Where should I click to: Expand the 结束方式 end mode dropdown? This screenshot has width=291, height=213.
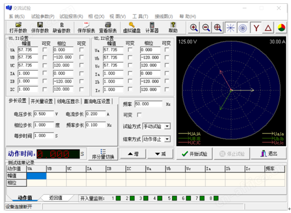(x=167, y=139)
